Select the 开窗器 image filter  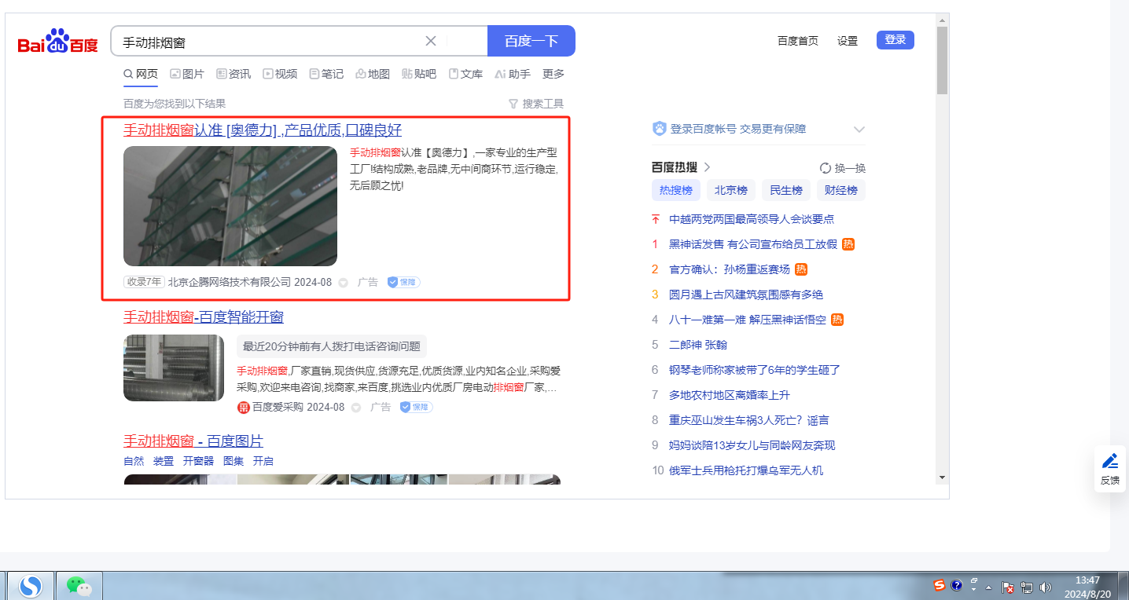click(198, 461)
